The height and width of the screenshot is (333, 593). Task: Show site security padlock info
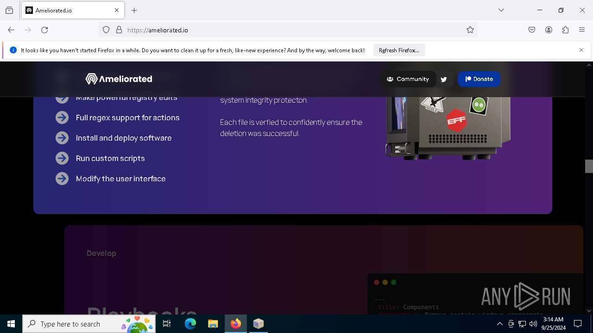coord(119,30)
